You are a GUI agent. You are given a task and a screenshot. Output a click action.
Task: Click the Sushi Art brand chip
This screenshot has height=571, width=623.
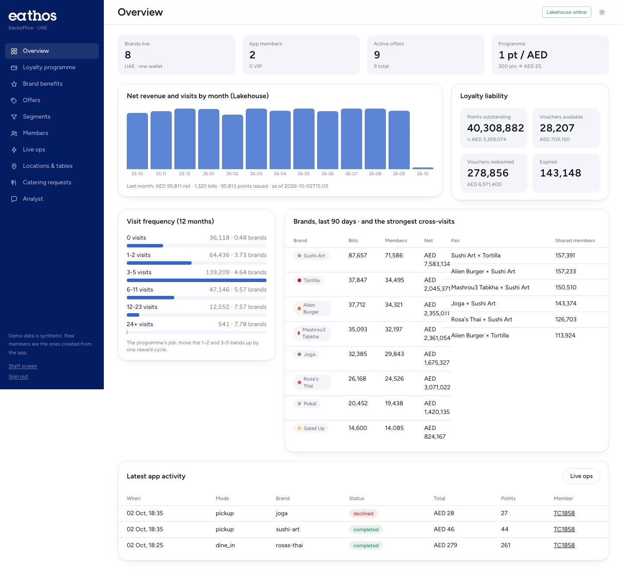click(x=311, y=256)
